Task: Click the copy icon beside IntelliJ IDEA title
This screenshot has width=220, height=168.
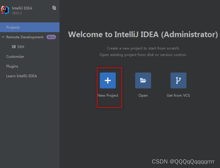Action: [54, 8]
